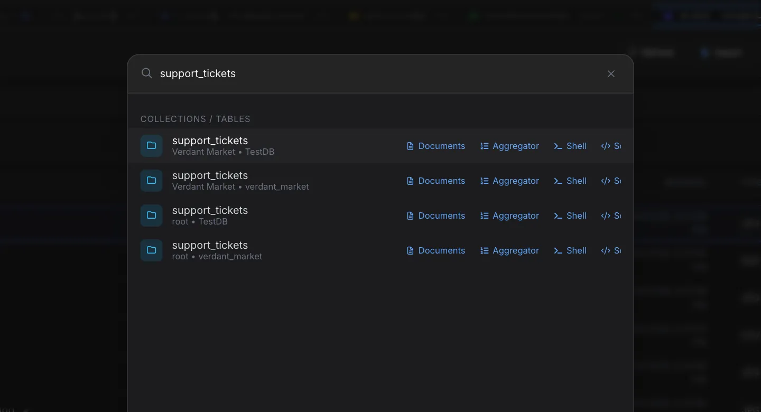Open Documents for Verdant Market • TestDB support_tickets
Image resolution: width=761 pixels, height=412 pixels.
pos(435,146)
